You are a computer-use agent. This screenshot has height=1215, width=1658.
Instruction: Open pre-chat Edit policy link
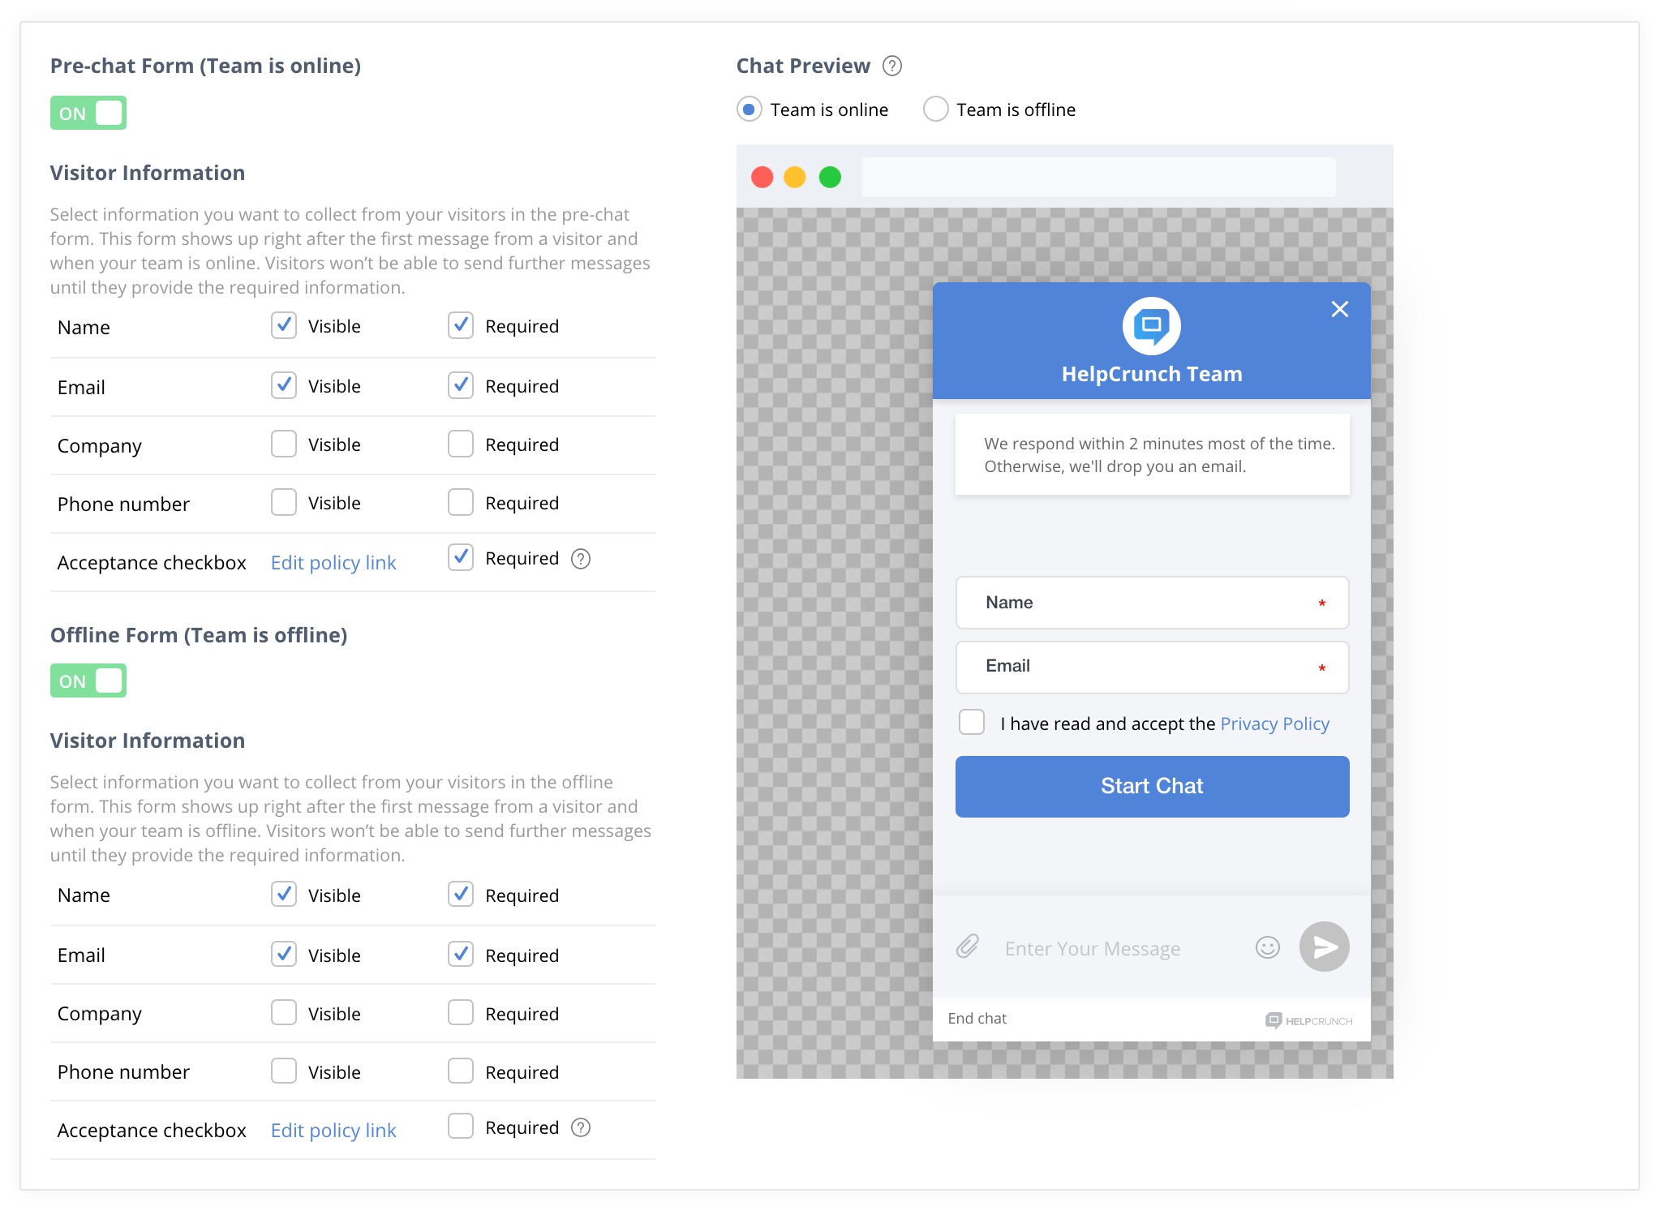[333, 563]
